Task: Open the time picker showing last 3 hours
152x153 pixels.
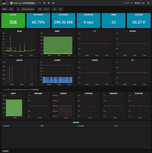Action: (x=139, y=3)
